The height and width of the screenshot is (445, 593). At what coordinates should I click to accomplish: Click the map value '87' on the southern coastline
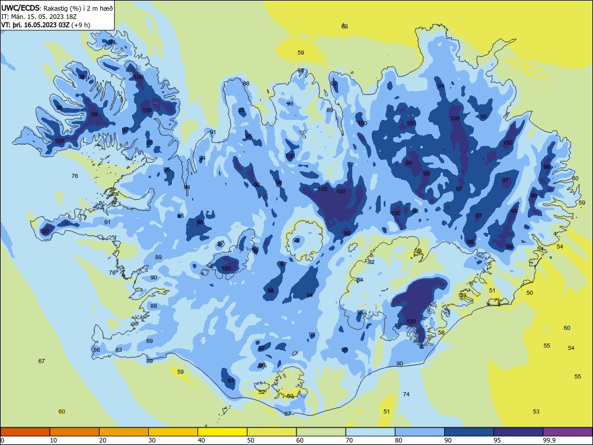288,414
